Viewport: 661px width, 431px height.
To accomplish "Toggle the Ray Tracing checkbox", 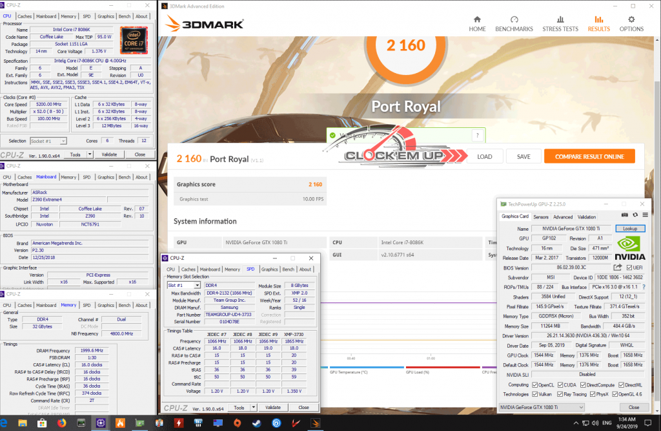I will pos(561,394).
